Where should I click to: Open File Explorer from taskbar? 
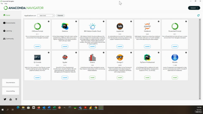pos(23,108)
